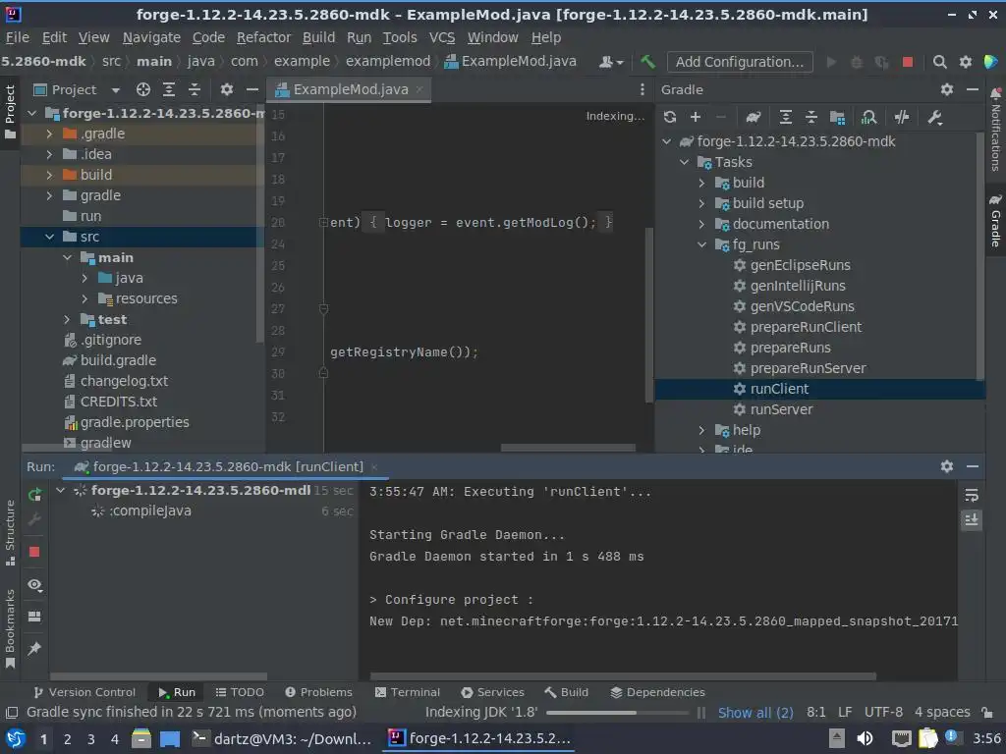This screenshot has height=754, width=1006.
Task: Analyze dependencies icon in Gradle toolbar
Action: coord(868,117)
